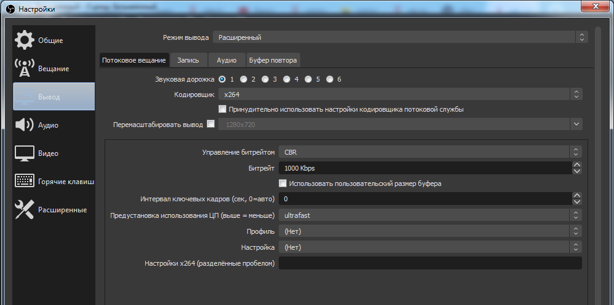This screenshot has height=305, width=614.
Task: Open the Кодировщик x264 dropdown
Action: [x=400, y=94]
